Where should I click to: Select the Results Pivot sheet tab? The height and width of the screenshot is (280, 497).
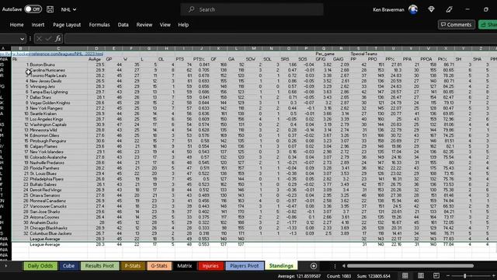coord(99,266)
